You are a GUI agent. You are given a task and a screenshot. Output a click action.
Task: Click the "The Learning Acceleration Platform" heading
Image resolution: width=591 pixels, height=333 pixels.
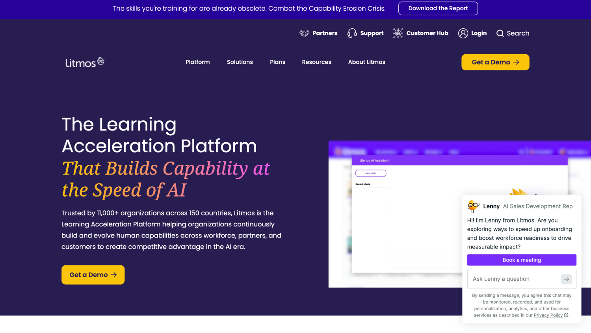click(x=159, y=135)
